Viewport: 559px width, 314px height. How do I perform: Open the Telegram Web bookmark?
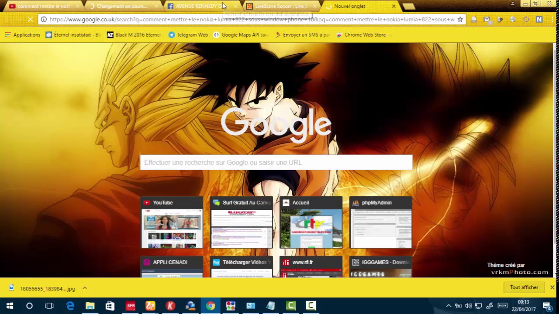coord(188,35)
